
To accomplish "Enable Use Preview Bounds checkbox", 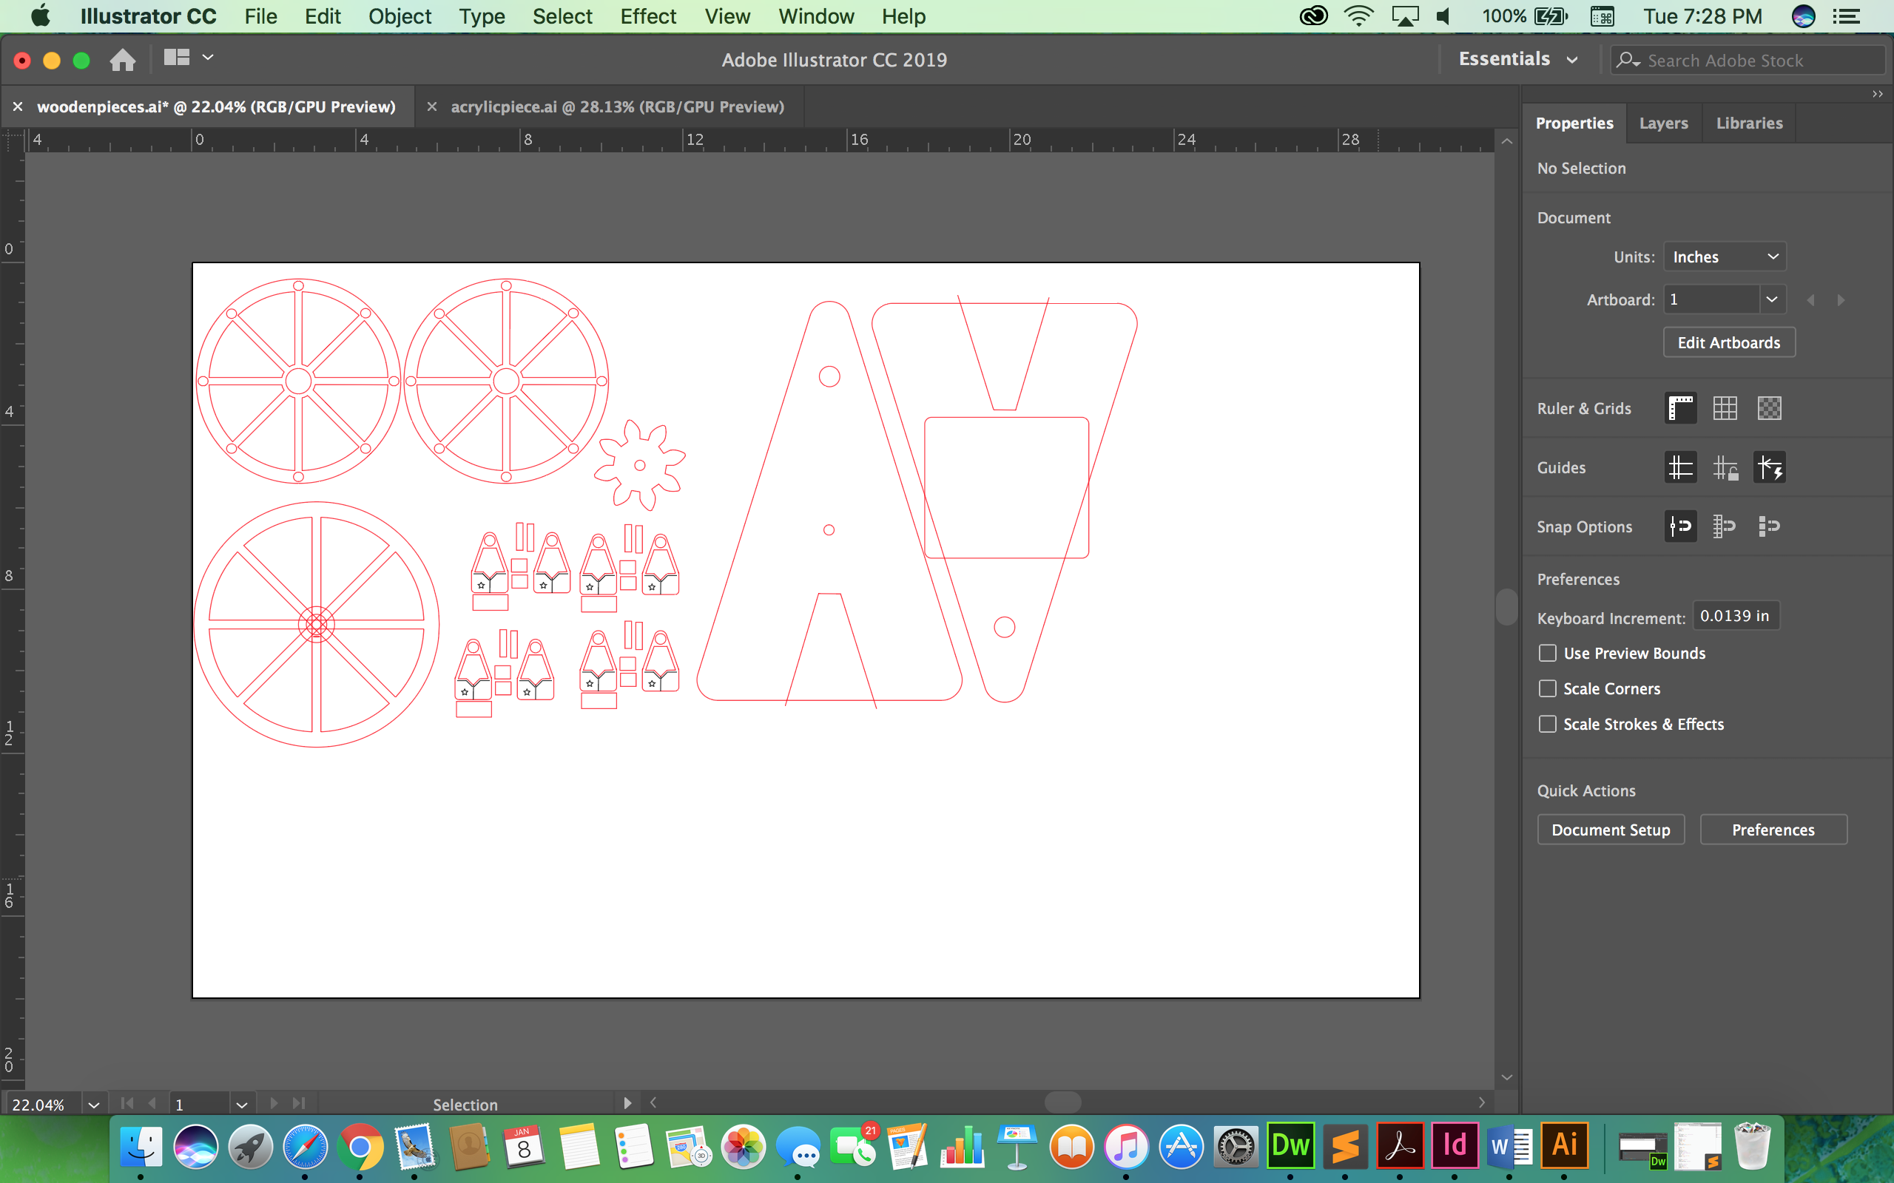I will click(x=1547, y=653).
